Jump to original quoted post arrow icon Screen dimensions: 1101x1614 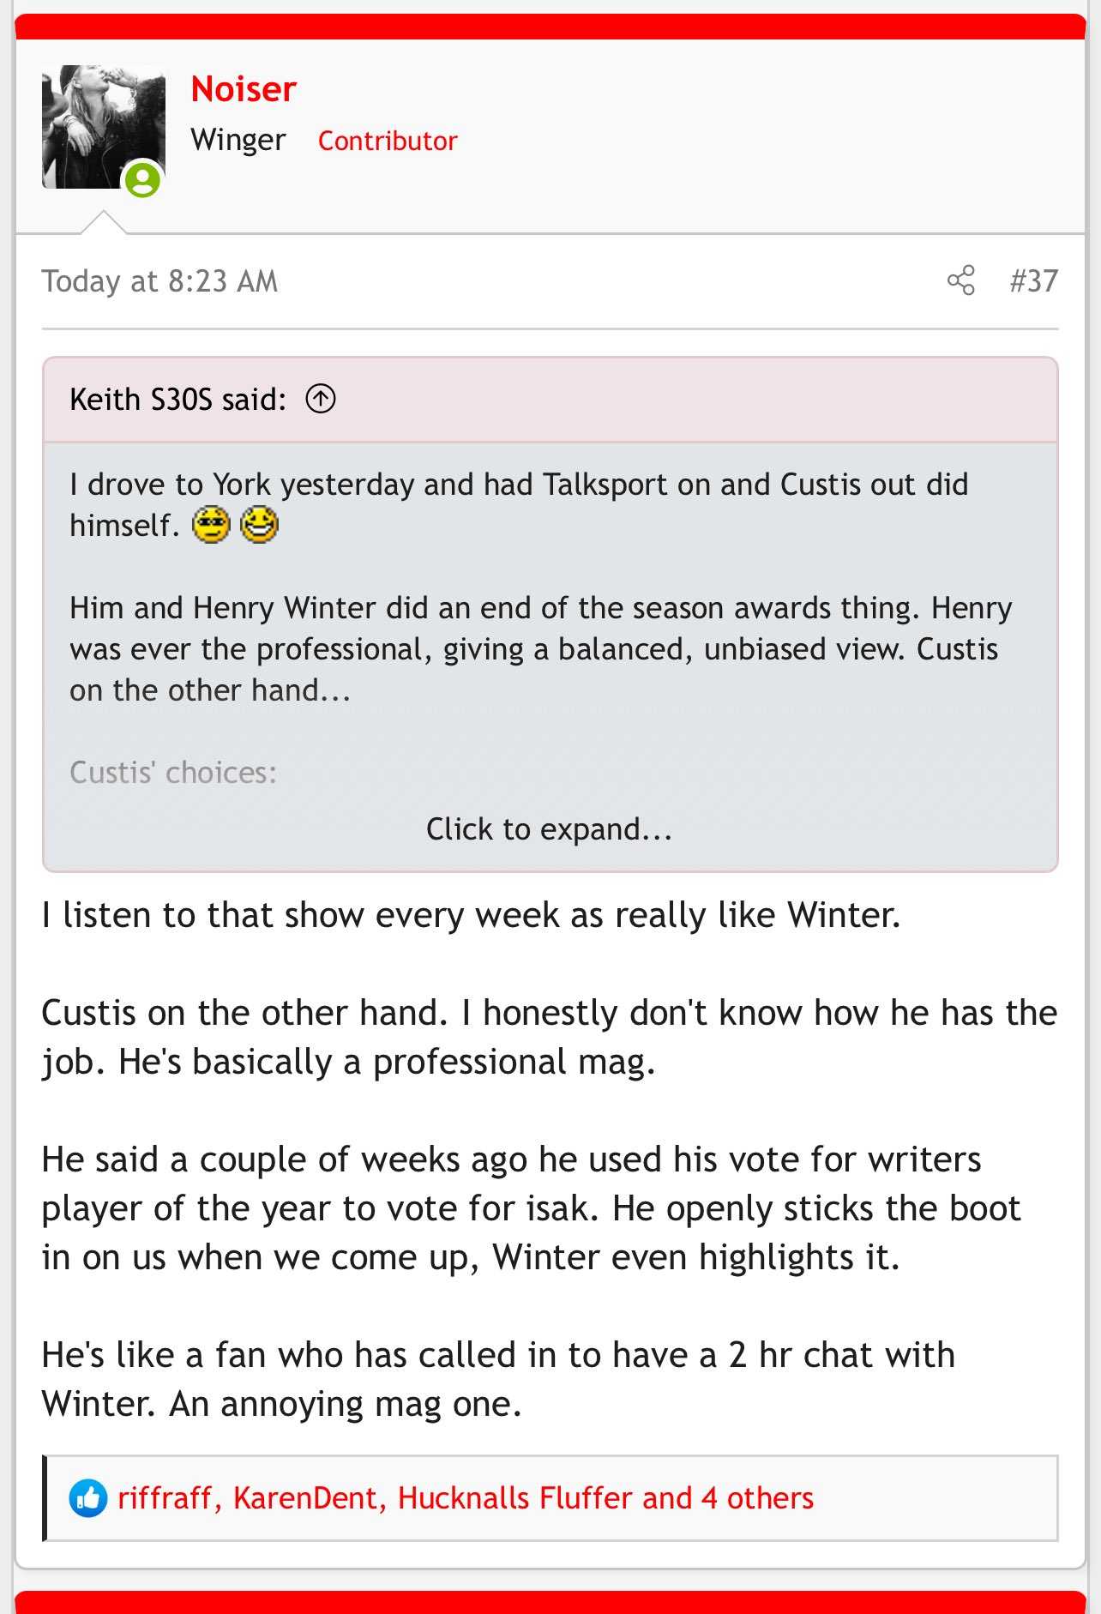tap(321, 399)
